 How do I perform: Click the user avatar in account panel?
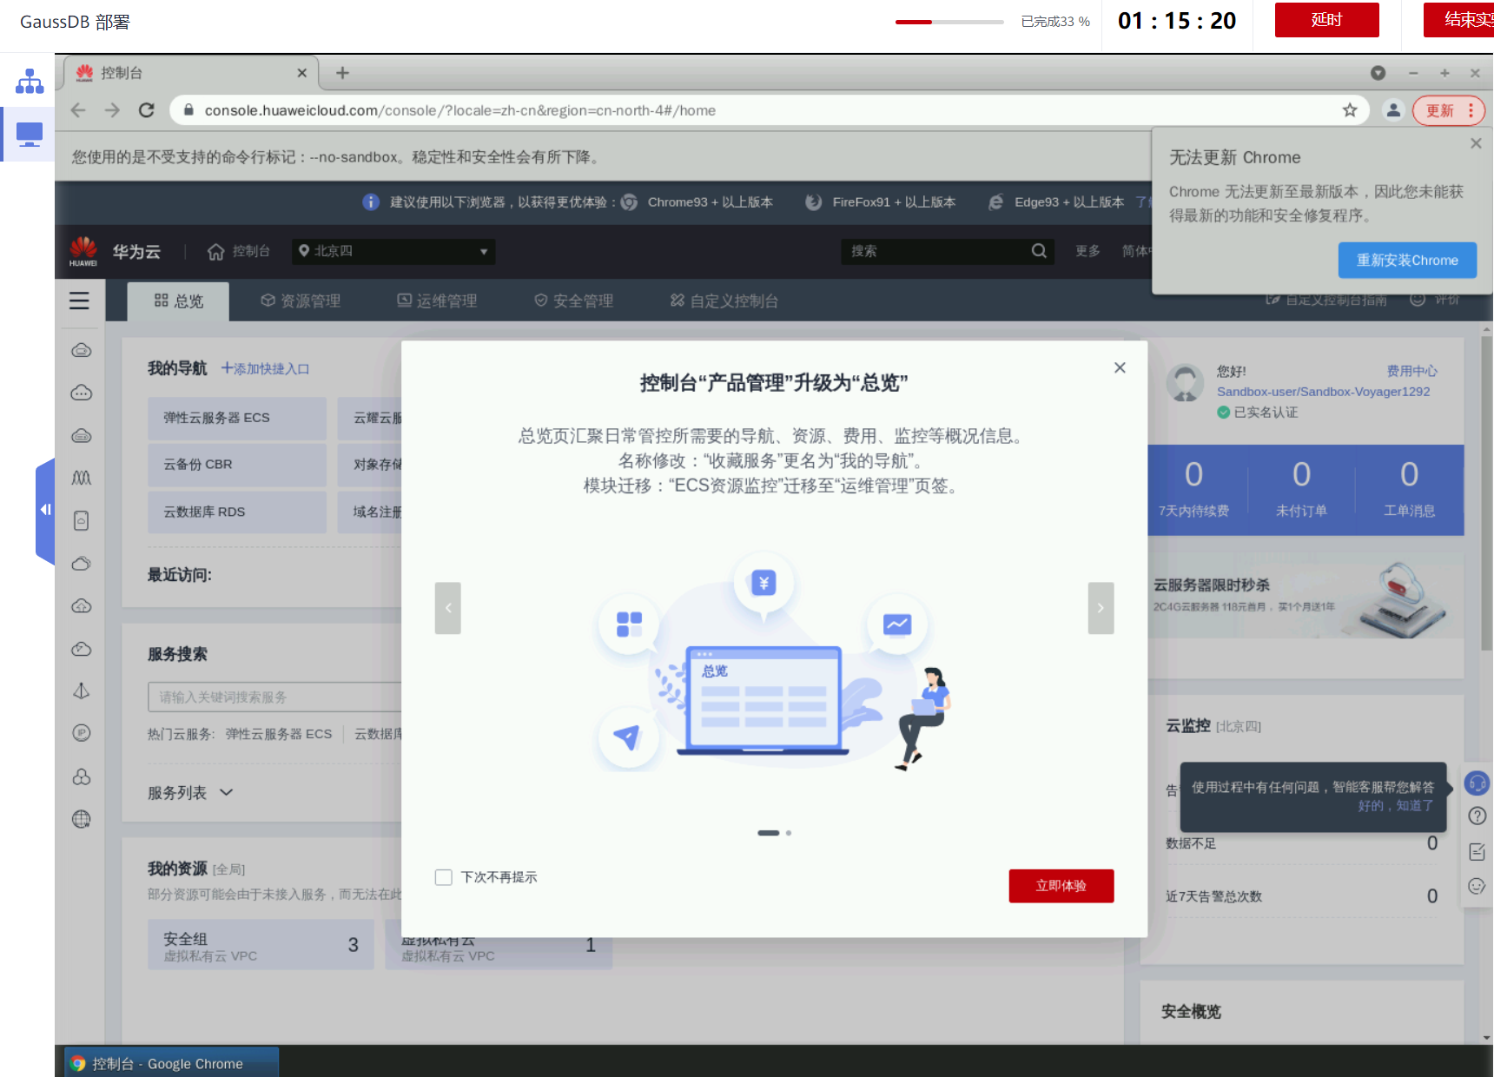pyautogui.click(x=1185, y=383)
